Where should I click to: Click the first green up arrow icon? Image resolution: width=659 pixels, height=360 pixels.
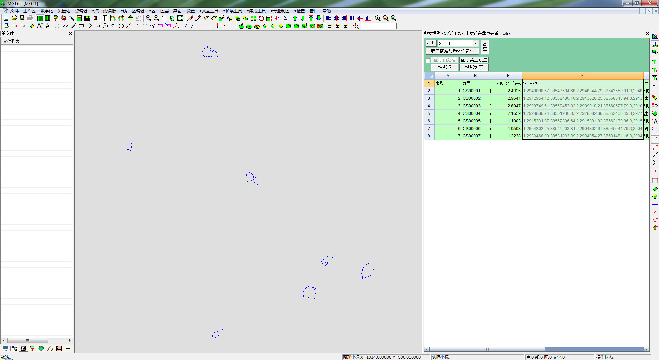(295, 18)
